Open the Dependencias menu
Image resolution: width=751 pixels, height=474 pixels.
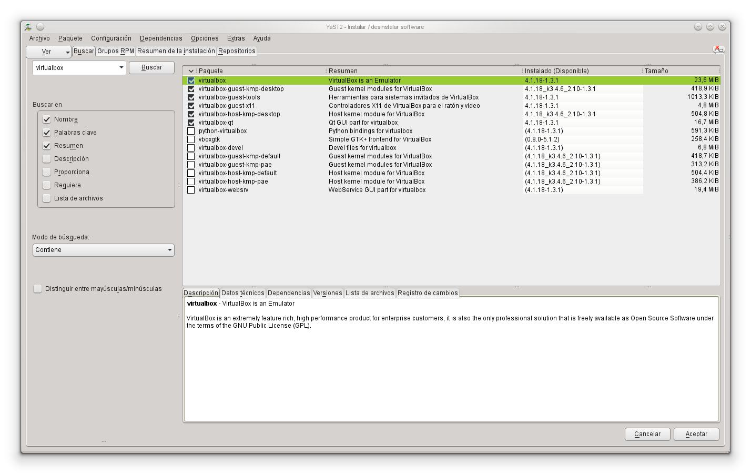pos(161,38)
